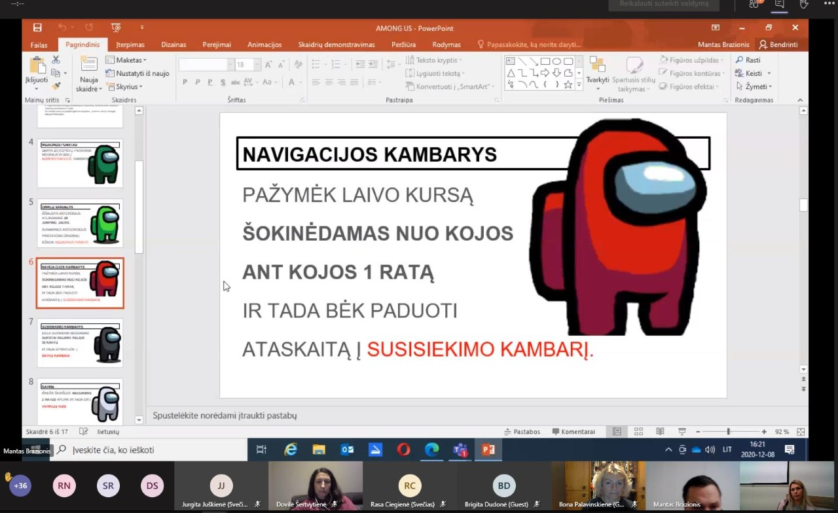Click Slideshow view icon in status bar
838x513 pixels.
click(682, 432)
